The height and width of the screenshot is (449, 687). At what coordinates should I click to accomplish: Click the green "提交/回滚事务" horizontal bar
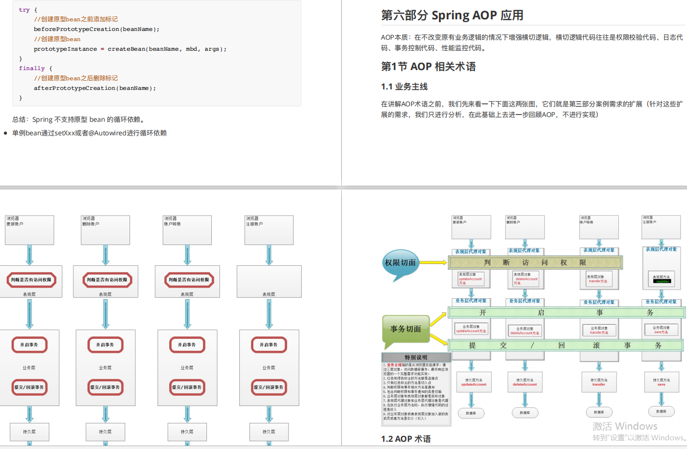coord(566,345)
